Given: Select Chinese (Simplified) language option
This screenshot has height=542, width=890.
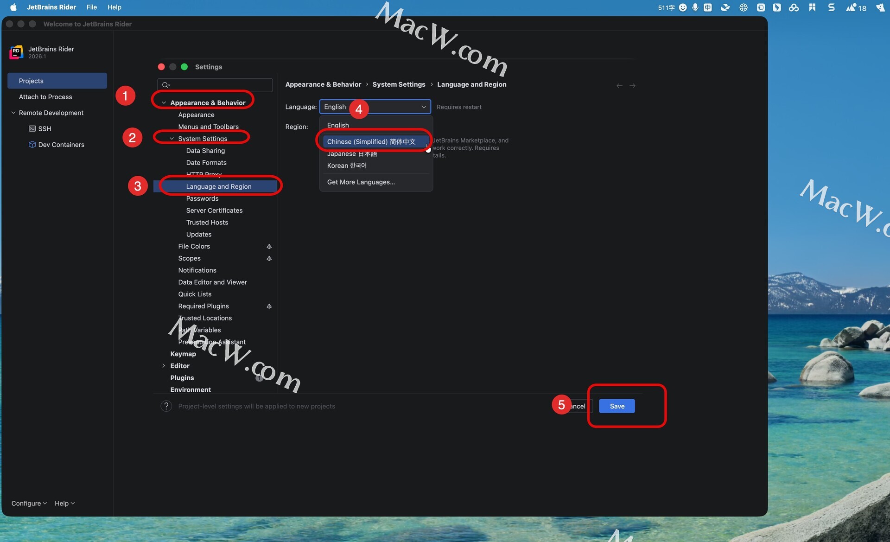Looking at the screenshot, I should pos(371,141).
